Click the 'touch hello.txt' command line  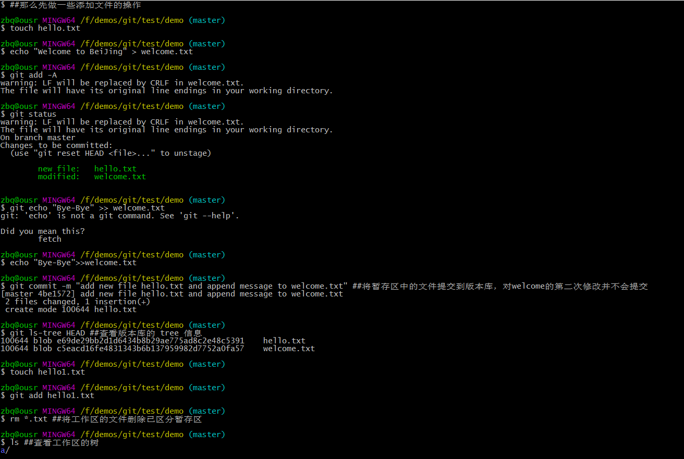[x=41, y=28]
